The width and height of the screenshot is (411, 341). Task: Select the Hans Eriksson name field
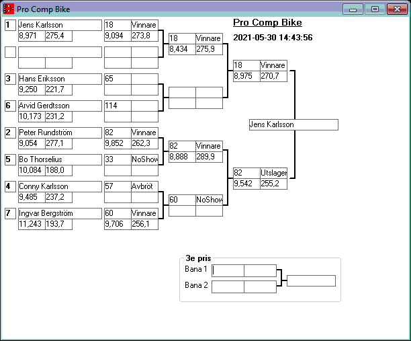tap(59, 79)
